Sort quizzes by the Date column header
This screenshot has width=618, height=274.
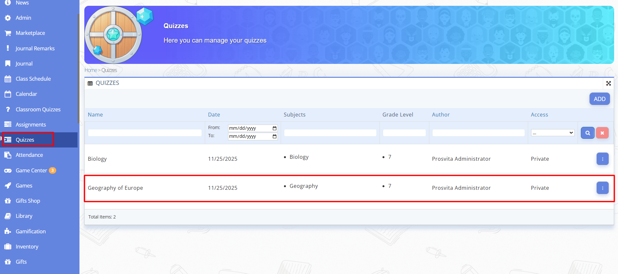[x=214, y=115]
